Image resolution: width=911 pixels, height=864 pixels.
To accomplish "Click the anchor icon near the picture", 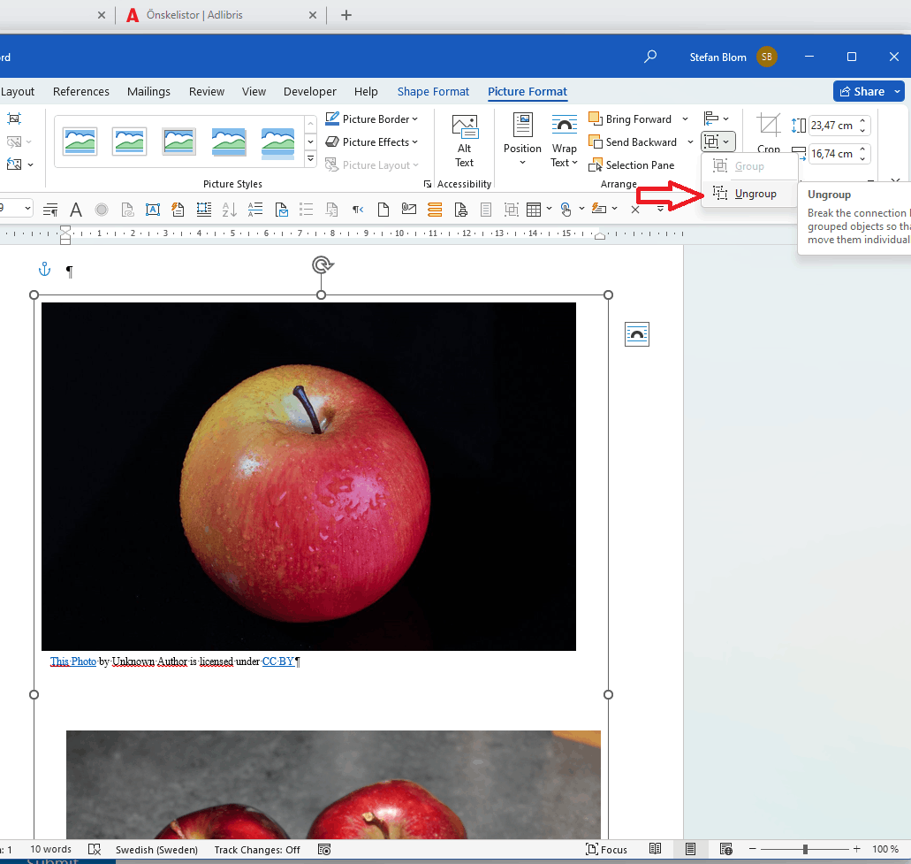I will tap(44, 269).
